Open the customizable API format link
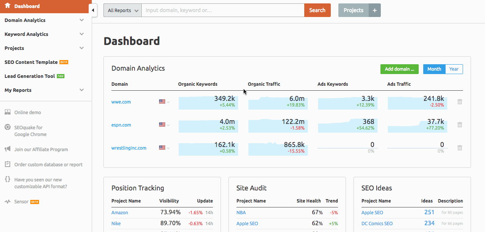The height and width of the screenshot is (232, 485). tap(41, 183)
